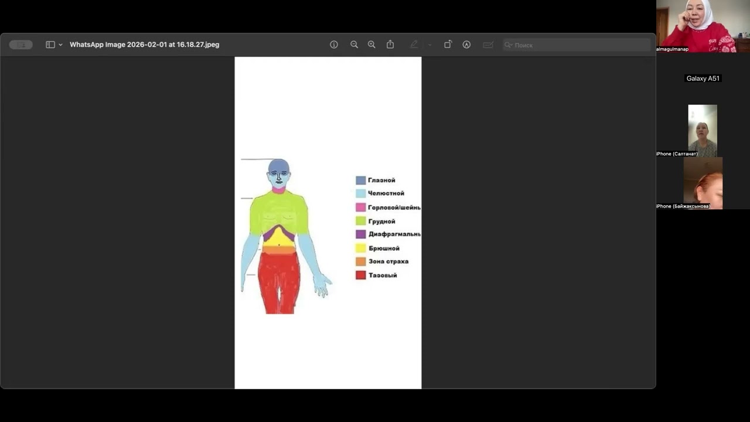Click the Горловой/шейный legend label
The height and width of the screenshot is (422, 750).
[x=394, y=207]
